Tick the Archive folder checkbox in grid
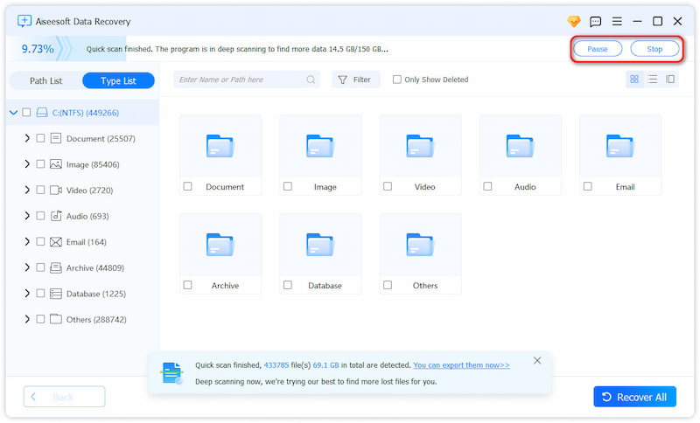Viewport: 700px width, 423px height. 188,286
